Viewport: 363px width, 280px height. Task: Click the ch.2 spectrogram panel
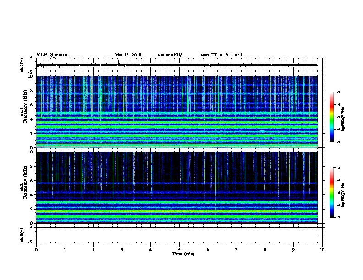177,188
